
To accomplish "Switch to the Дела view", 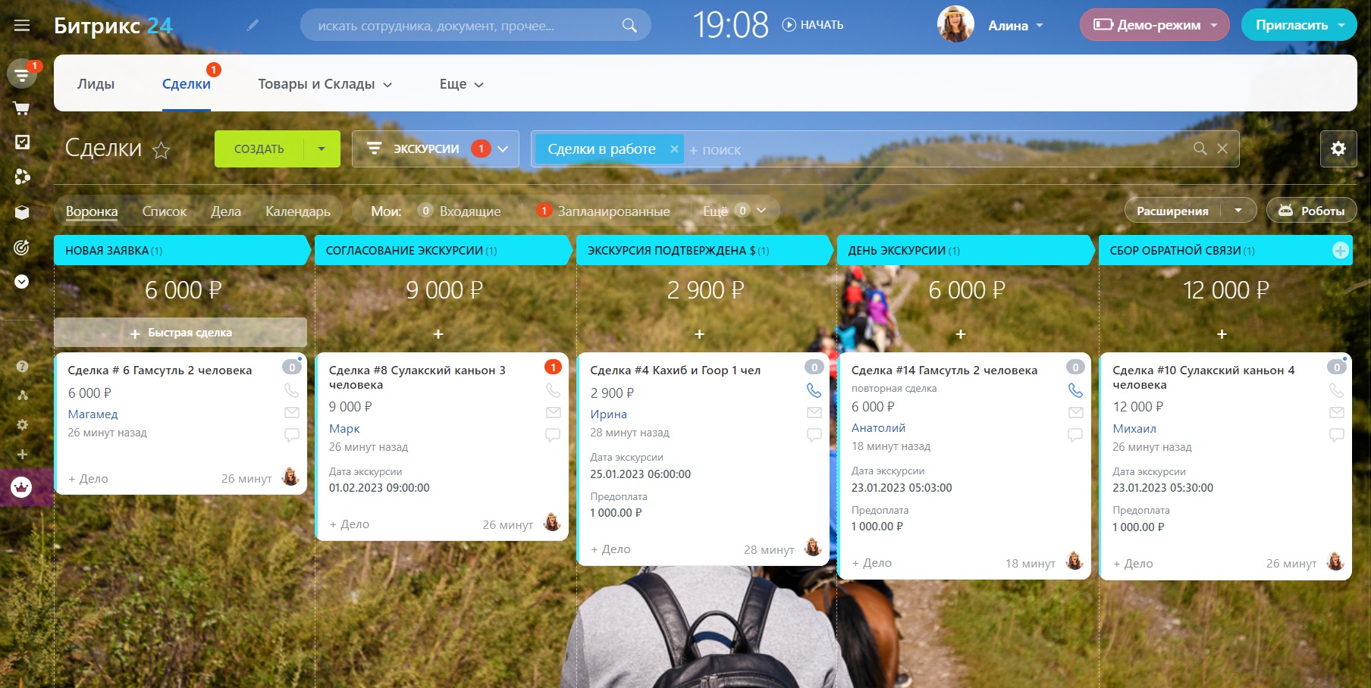I will pyautogui.click(x=226, y=211).
